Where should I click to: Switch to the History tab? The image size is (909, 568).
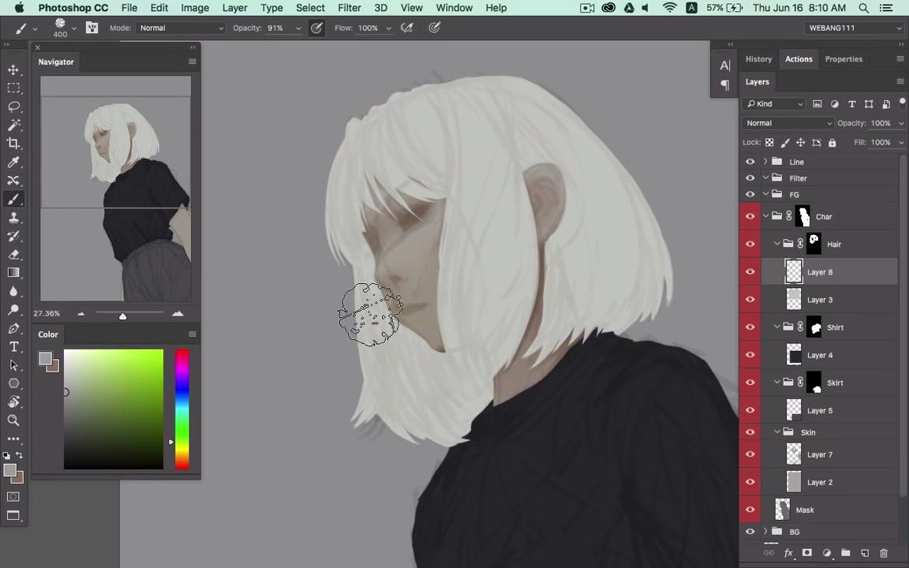pyautogui.click(x=758, y=59)
